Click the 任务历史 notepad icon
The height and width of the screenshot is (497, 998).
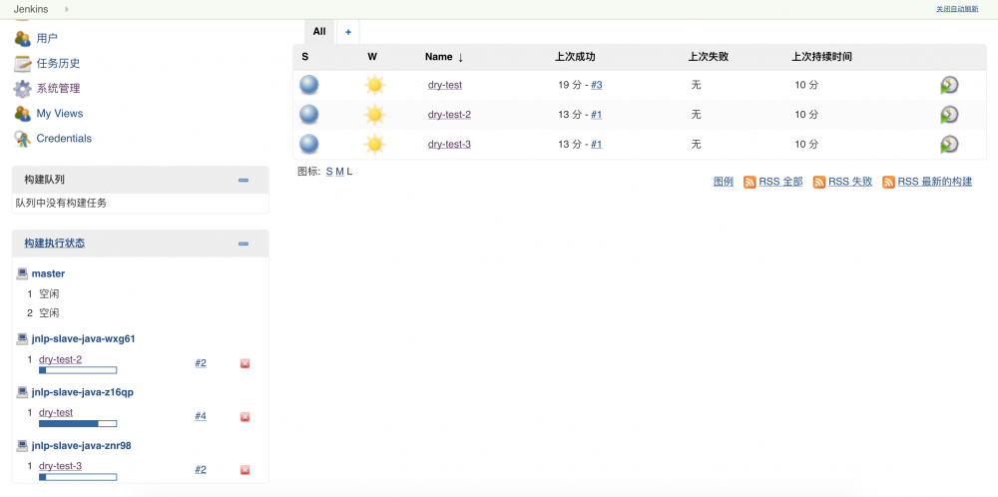tap(22, 64)
